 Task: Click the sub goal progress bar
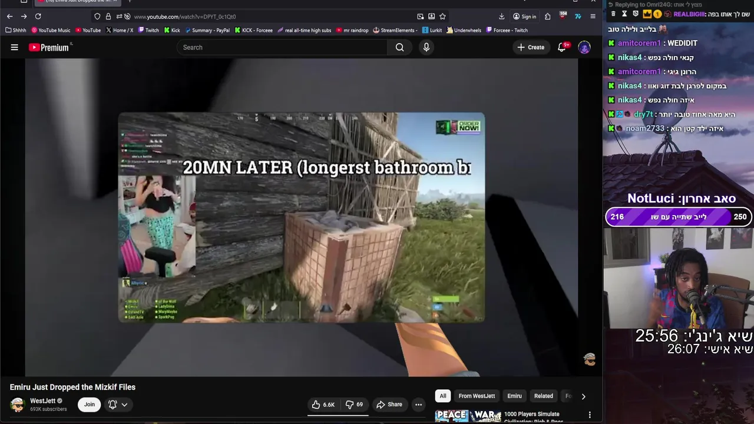679,217
